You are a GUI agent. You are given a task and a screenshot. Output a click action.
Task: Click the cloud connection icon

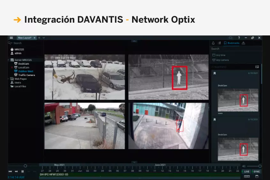(231, 38)
